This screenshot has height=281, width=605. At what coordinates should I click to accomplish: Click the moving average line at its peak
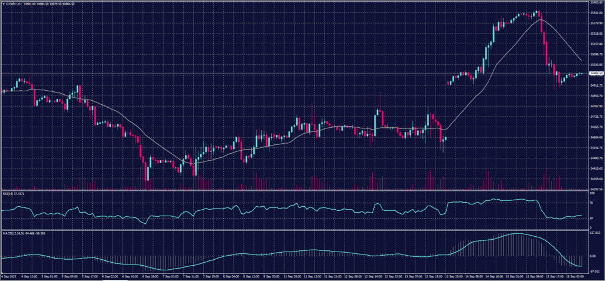(541, 19)
